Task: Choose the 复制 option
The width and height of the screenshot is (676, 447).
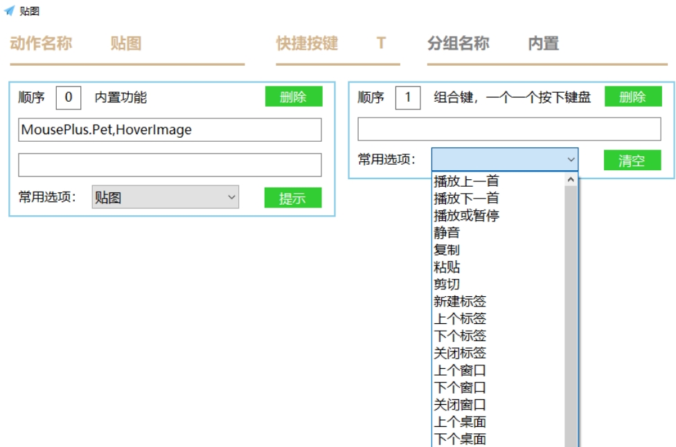Action: click(447, 250)
